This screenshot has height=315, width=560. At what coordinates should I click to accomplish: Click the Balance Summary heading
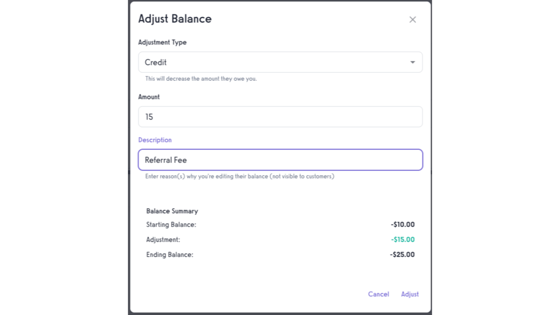172,211
